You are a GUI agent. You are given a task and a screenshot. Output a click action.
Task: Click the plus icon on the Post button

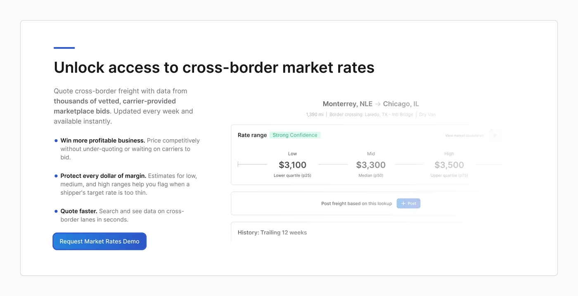[403, 203]
